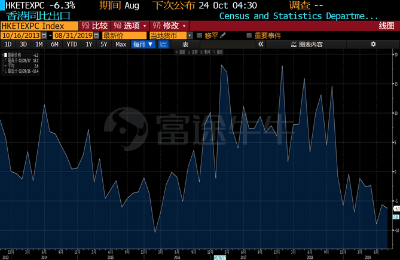Open the 新闻 news tool
Viewport: 400px width, 260px height.
coord(205,52)
